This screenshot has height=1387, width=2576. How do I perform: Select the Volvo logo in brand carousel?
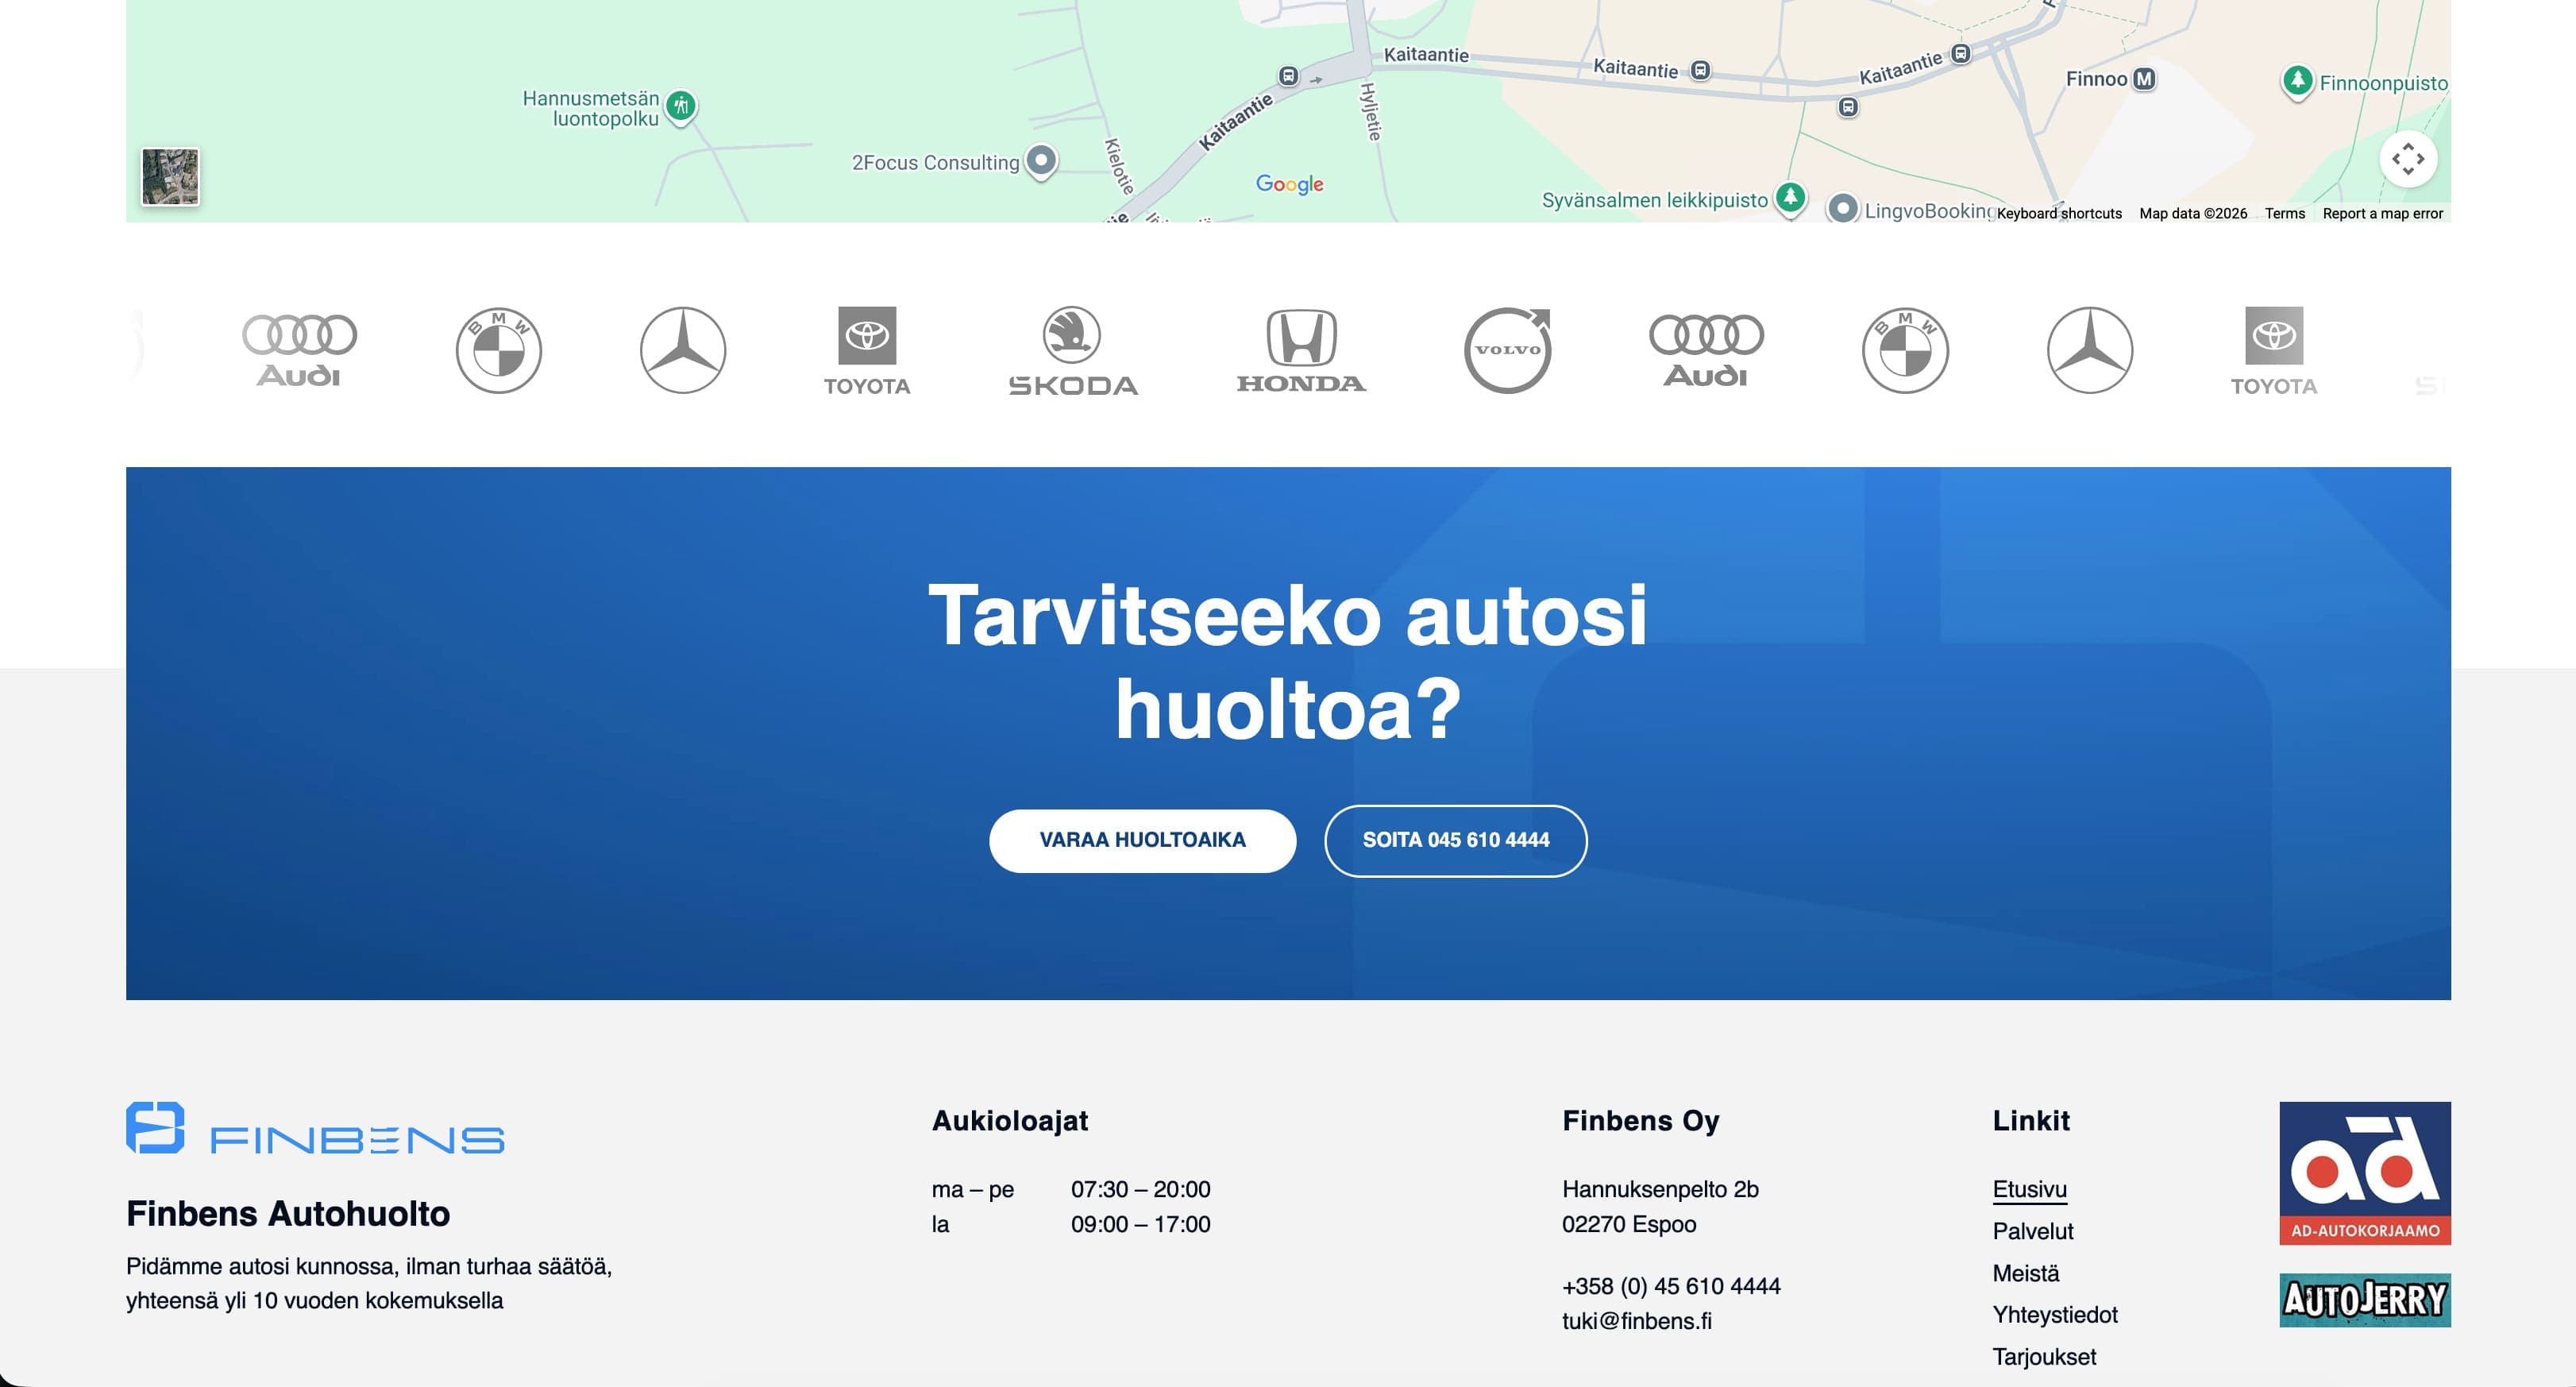[x=1508, y=350]
